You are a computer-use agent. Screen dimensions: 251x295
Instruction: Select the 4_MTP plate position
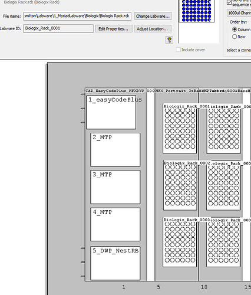pyautogui.click(x=115, y=224)
